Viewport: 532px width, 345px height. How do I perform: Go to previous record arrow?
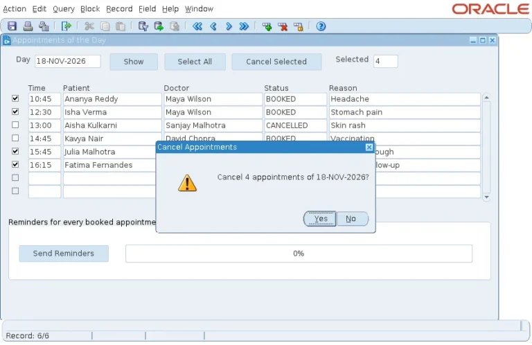[x=213, y=26]
